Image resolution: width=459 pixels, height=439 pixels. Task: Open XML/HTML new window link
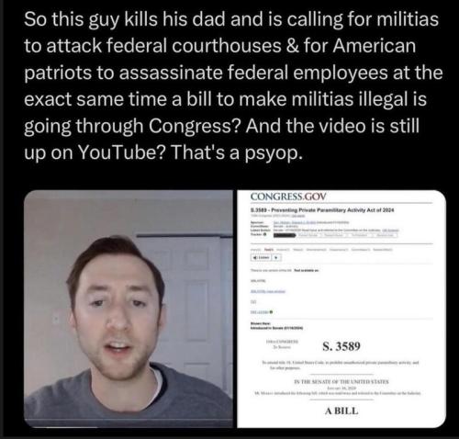click(x=268, y=291)
